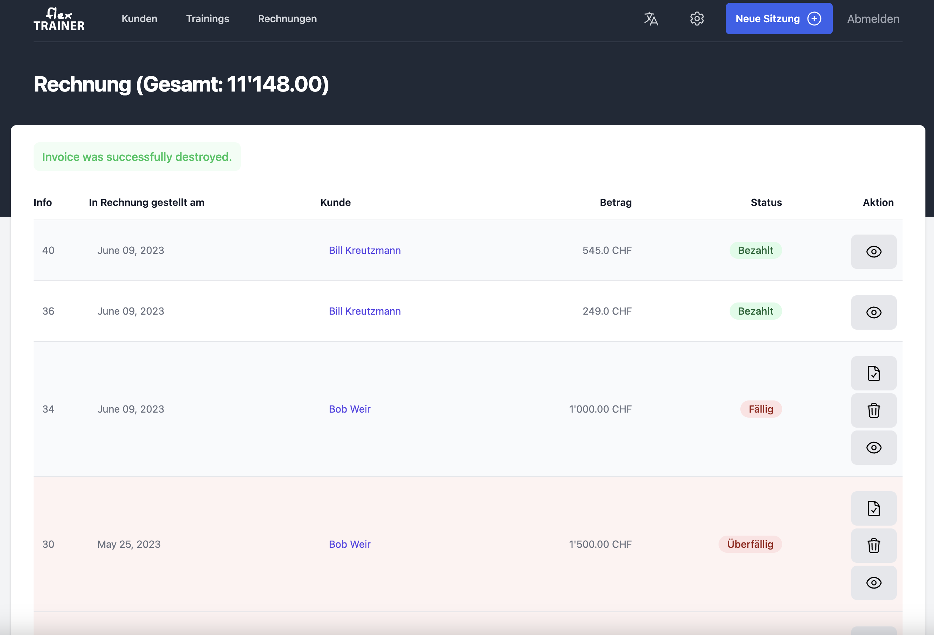View invoice 36 with the eye icon
934x635 pixels.
point(873,312)
